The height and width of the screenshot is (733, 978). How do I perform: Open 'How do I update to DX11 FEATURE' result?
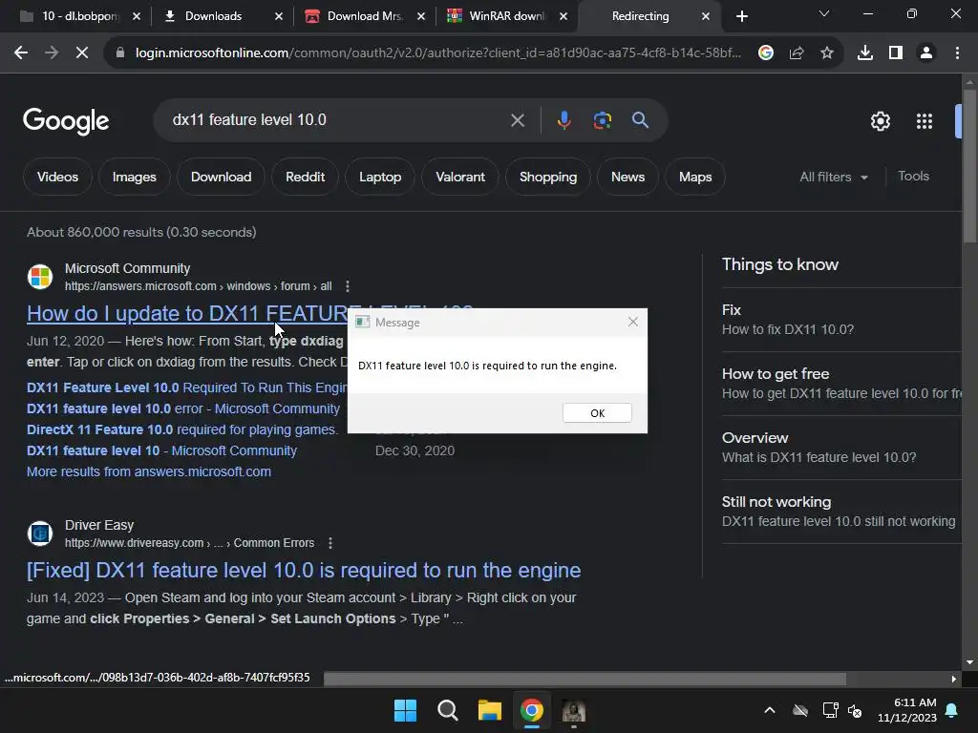coord(187,313)
